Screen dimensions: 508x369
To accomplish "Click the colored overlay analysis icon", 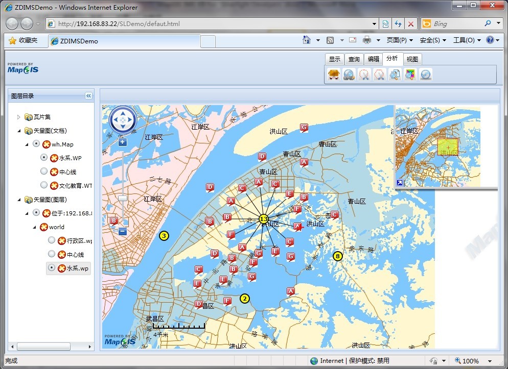I will 410,75.
